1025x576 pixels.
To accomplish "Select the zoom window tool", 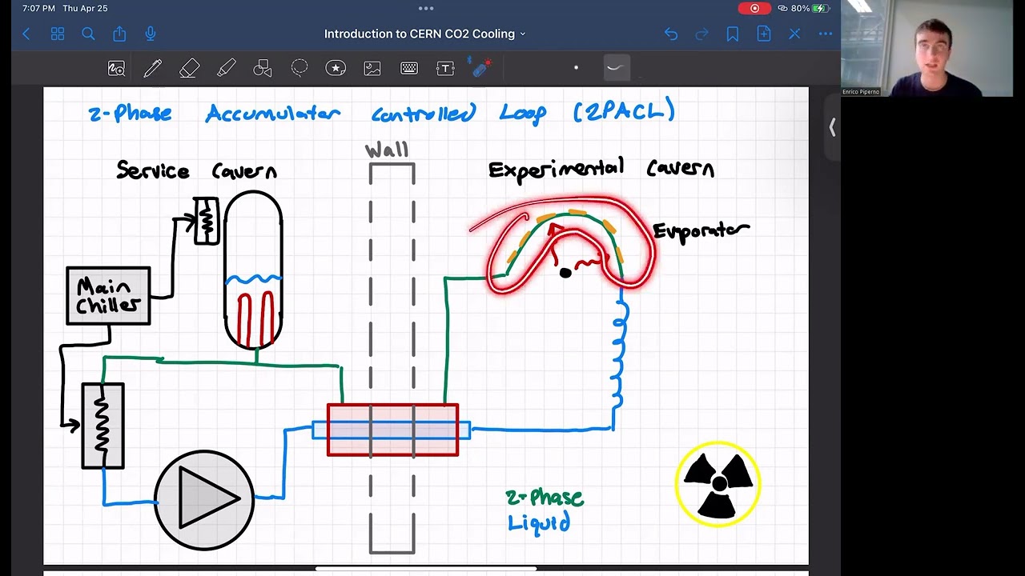I will [x=116, y=69].
